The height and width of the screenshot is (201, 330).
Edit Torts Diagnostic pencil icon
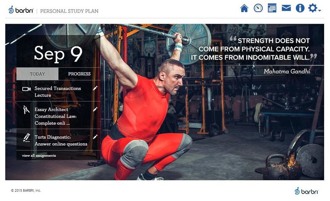(x=95, y=137)
